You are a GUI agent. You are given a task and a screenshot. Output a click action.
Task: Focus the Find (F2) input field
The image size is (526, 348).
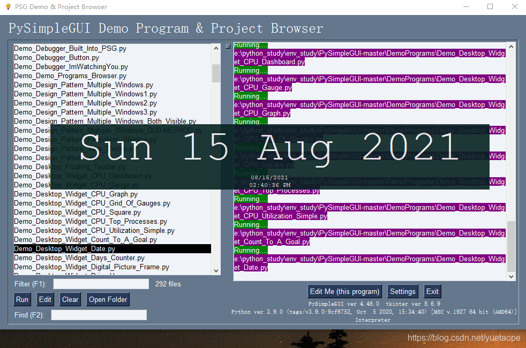click(99, 315)
